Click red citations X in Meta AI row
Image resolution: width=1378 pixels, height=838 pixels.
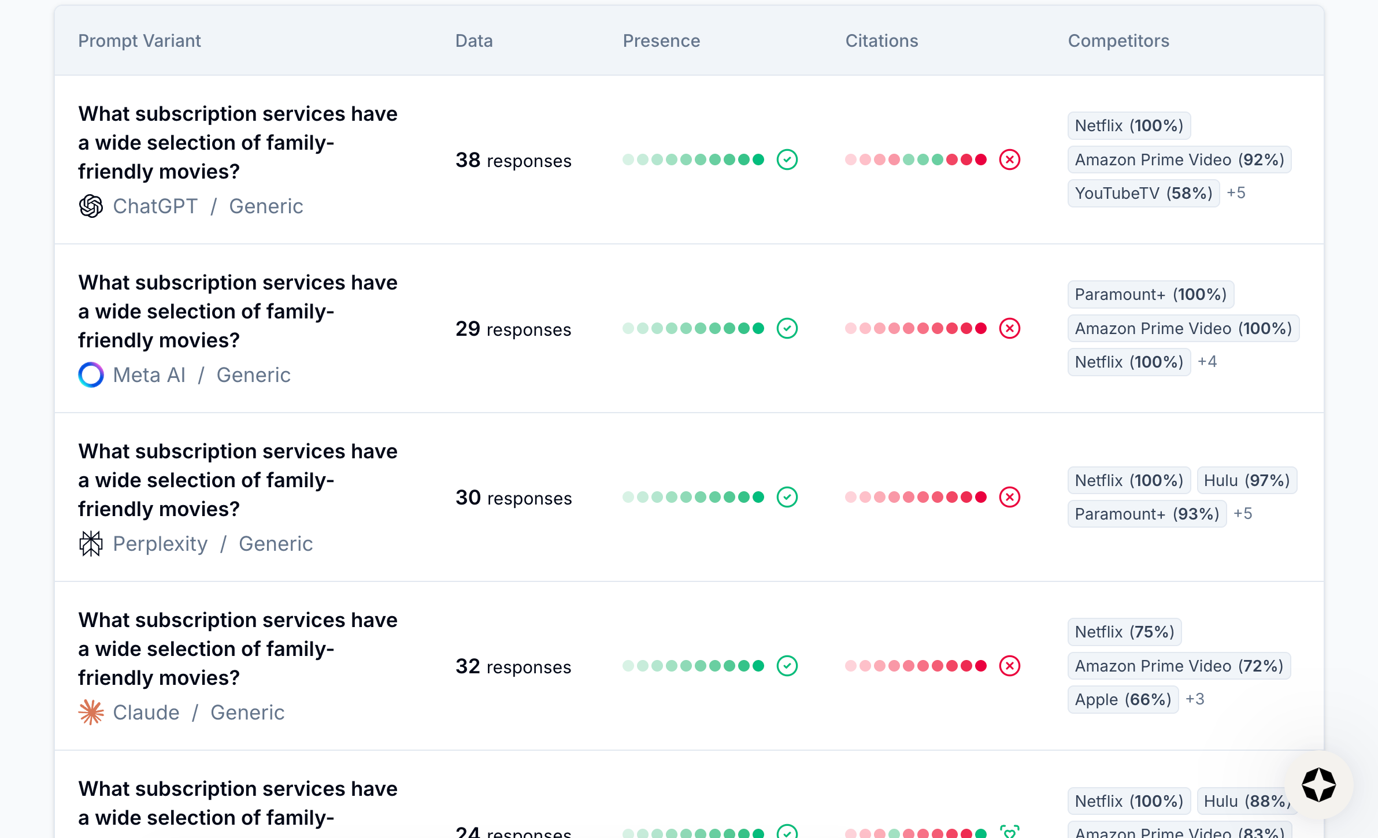pos(1009,328)
